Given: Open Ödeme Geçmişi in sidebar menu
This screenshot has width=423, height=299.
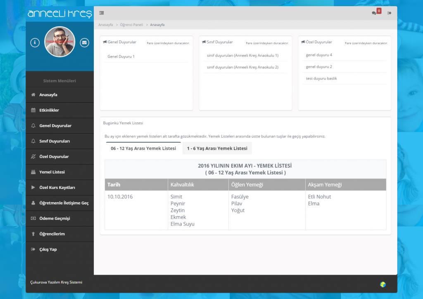Looking at the screenshot, I should [54, 219].
